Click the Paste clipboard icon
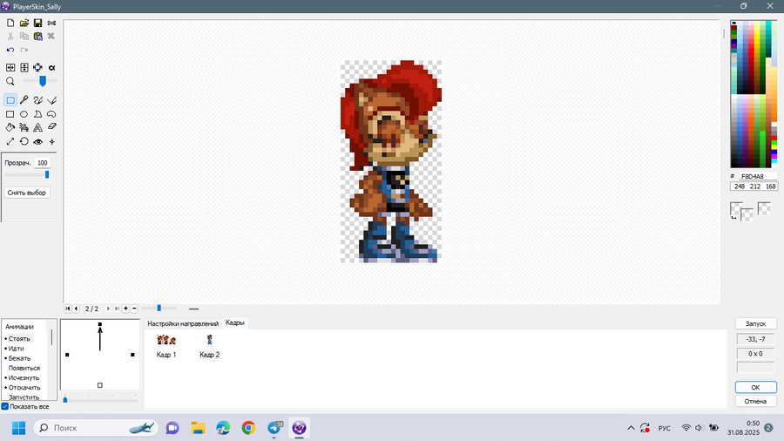The width and height of the screenshot is (784, 441). (x=37, y=36)
